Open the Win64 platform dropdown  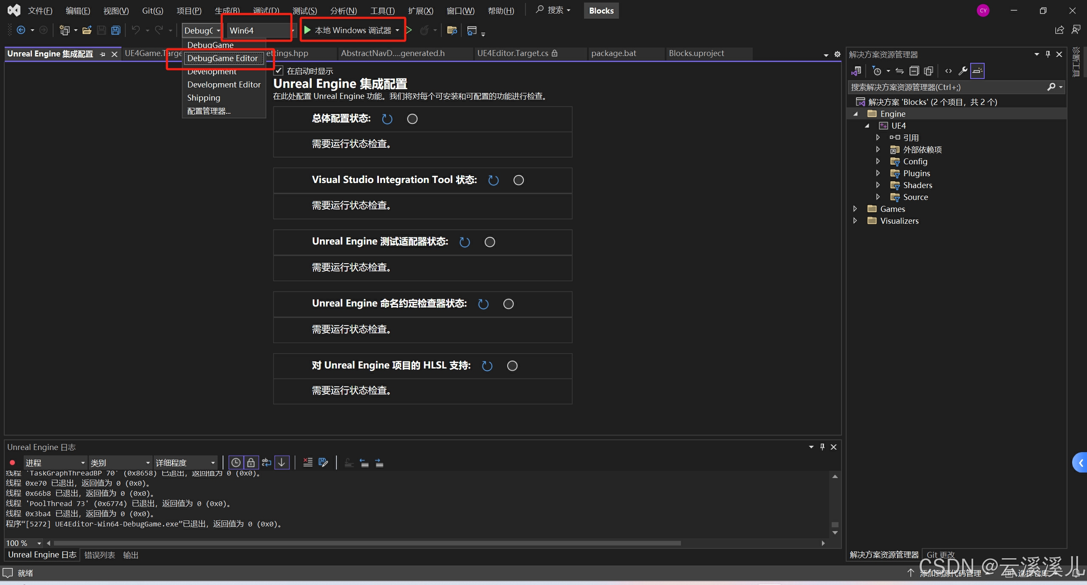click(293, 31)
